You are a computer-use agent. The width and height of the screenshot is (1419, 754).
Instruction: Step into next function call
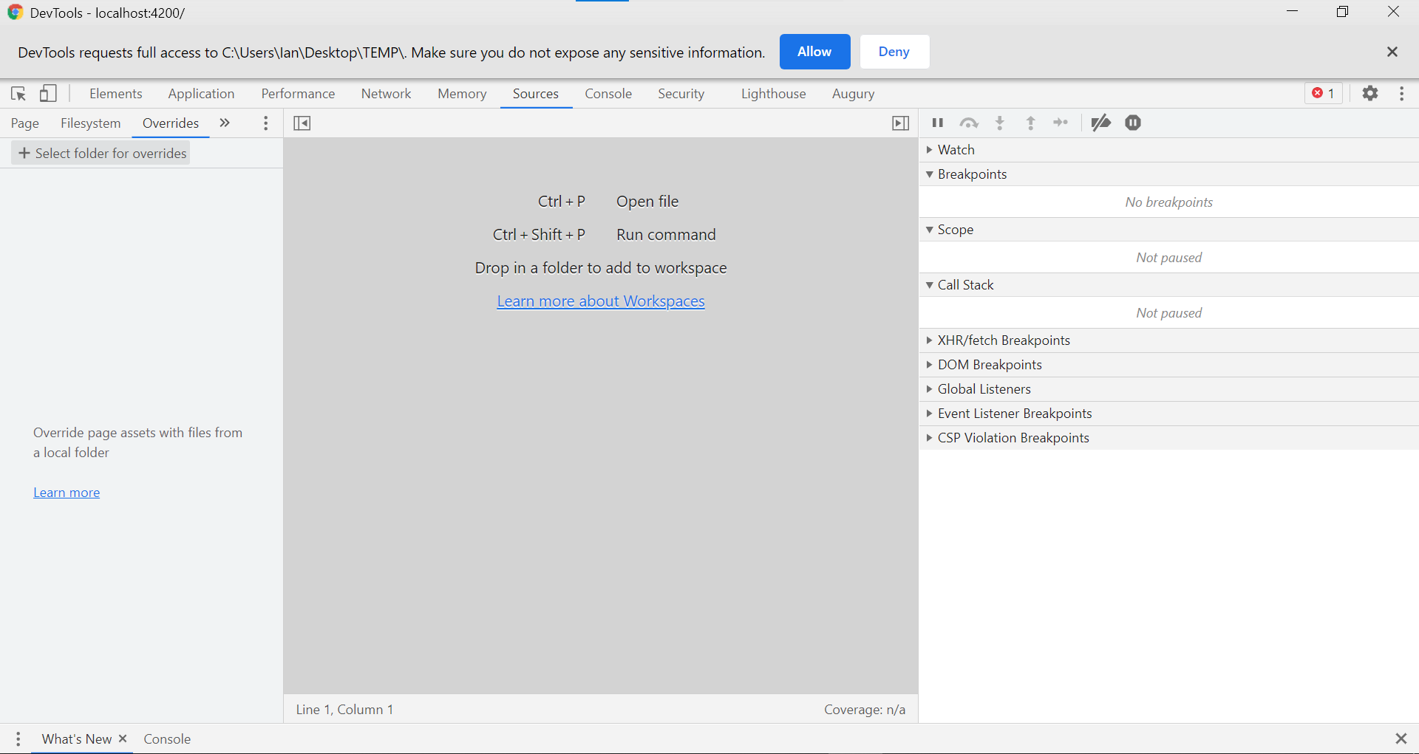click(1000, 123)
